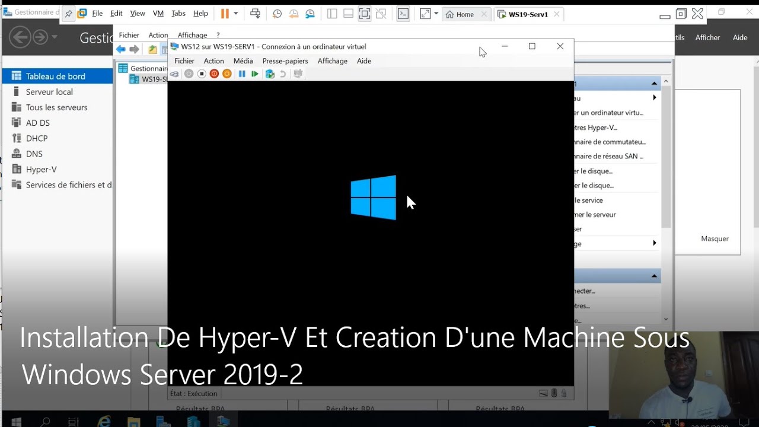The height and width of the screenshot is (427, 759).
Task: Open taskbar search
Action: 46,422
